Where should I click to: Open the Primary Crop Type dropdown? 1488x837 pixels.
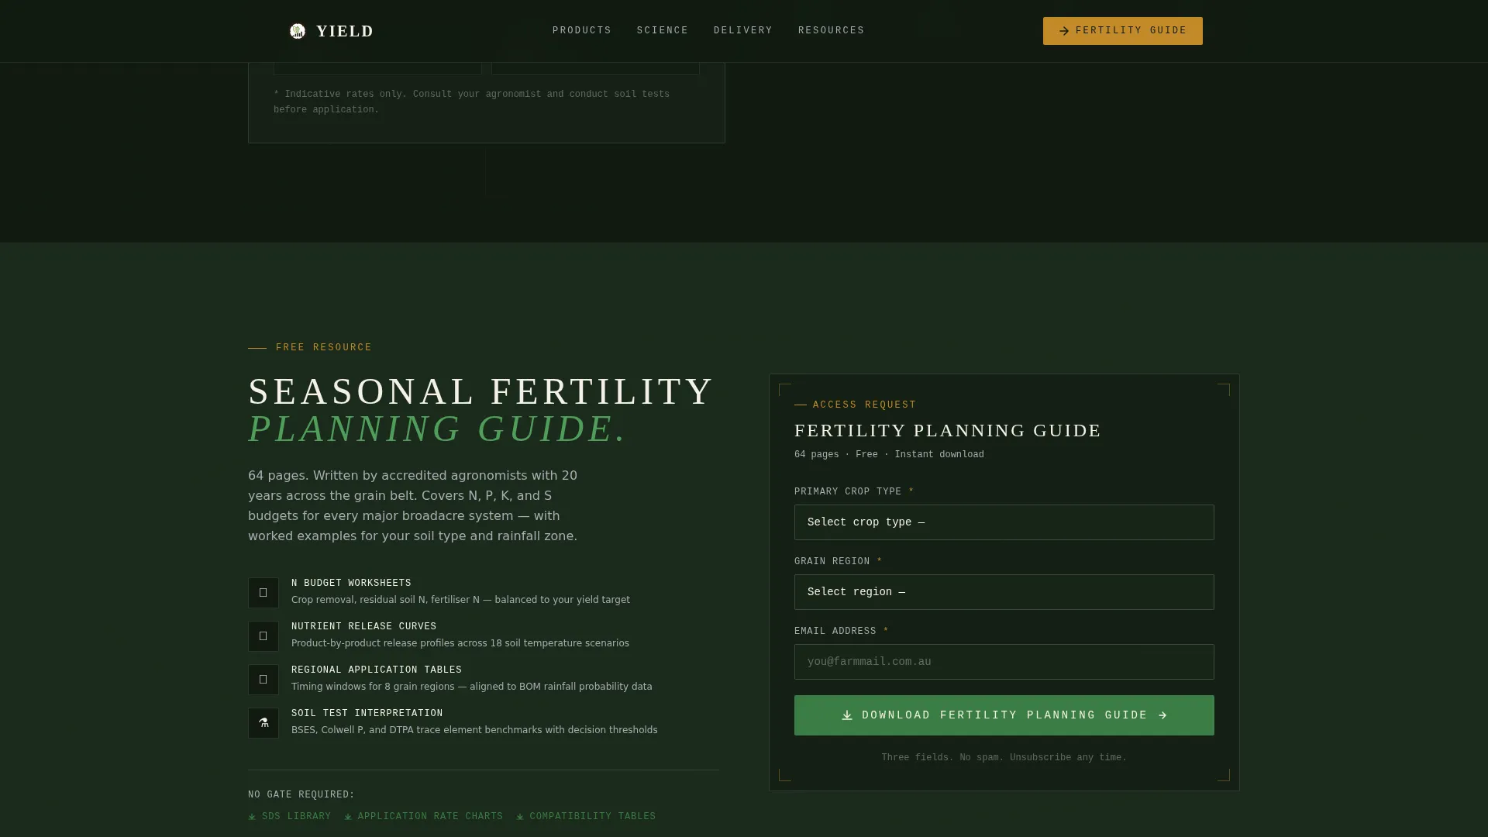1004,522
